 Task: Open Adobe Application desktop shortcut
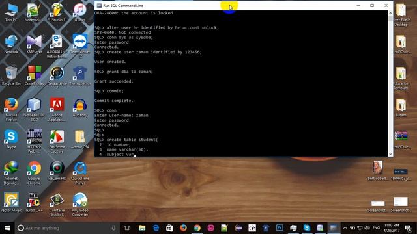(x=57, y=110)
